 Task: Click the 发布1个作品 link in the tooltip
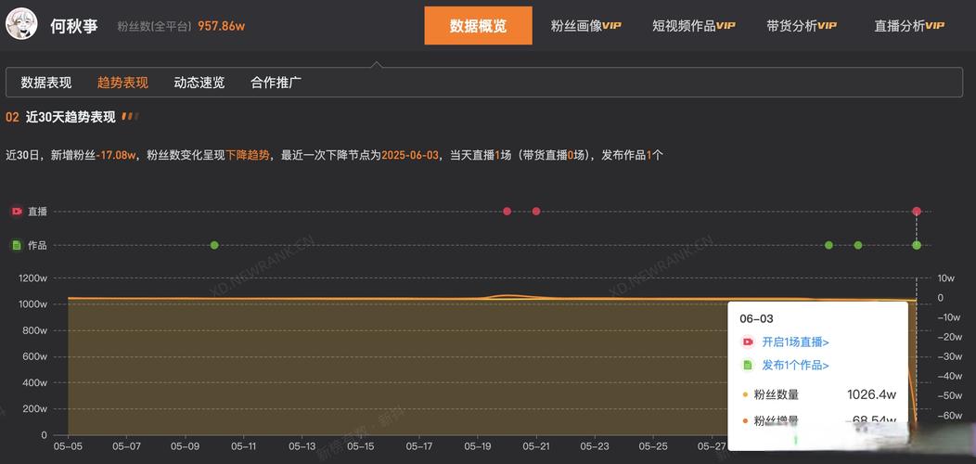[795, 366]
